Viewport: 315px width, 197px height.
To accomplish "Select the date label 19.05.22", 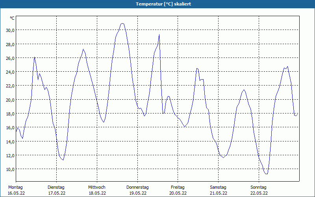I will pyautogui.click(x=137, y=193).
